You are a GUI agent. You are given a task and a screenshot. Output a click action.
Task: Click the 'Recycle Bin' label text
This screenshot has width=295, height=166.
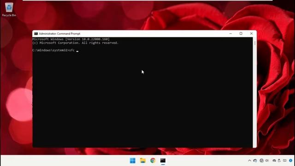click(x=9, y=15)
